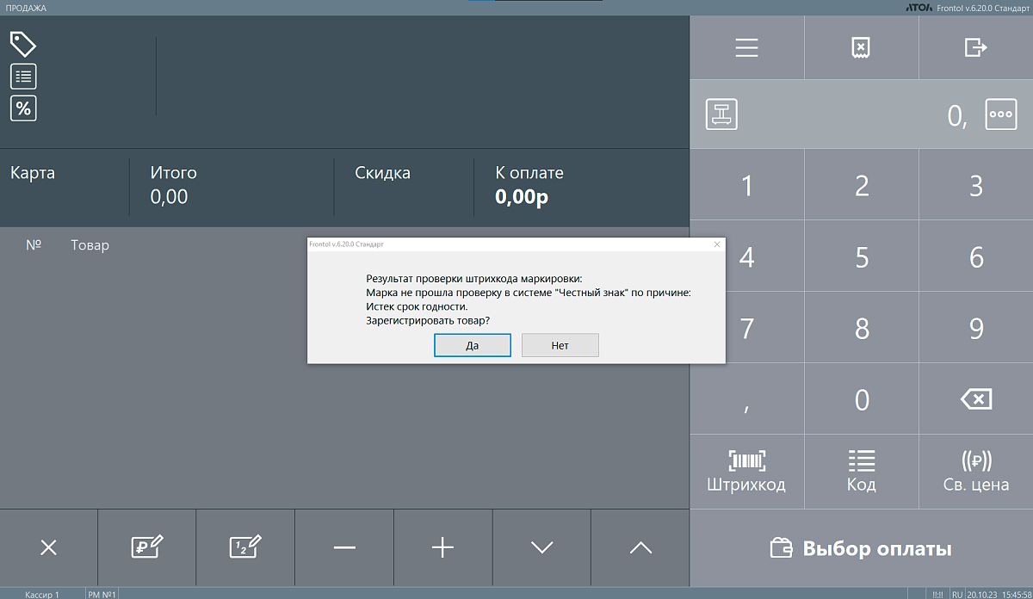Screen dimensions: 1033x599
Task: Open the list icon in left panel
Action: tap(23, 77)
